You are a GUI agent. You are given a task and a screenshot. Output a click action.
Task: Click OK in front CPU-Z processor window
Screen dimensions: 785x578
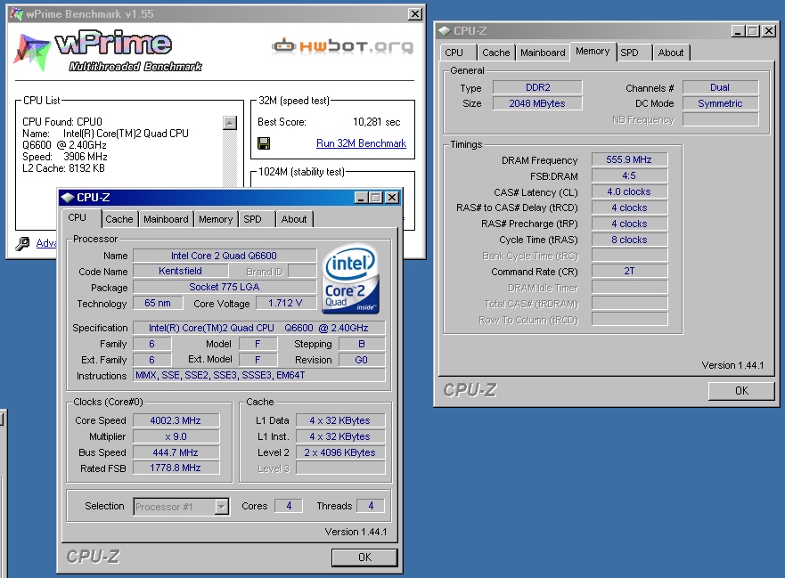click(x=364, y=558)
